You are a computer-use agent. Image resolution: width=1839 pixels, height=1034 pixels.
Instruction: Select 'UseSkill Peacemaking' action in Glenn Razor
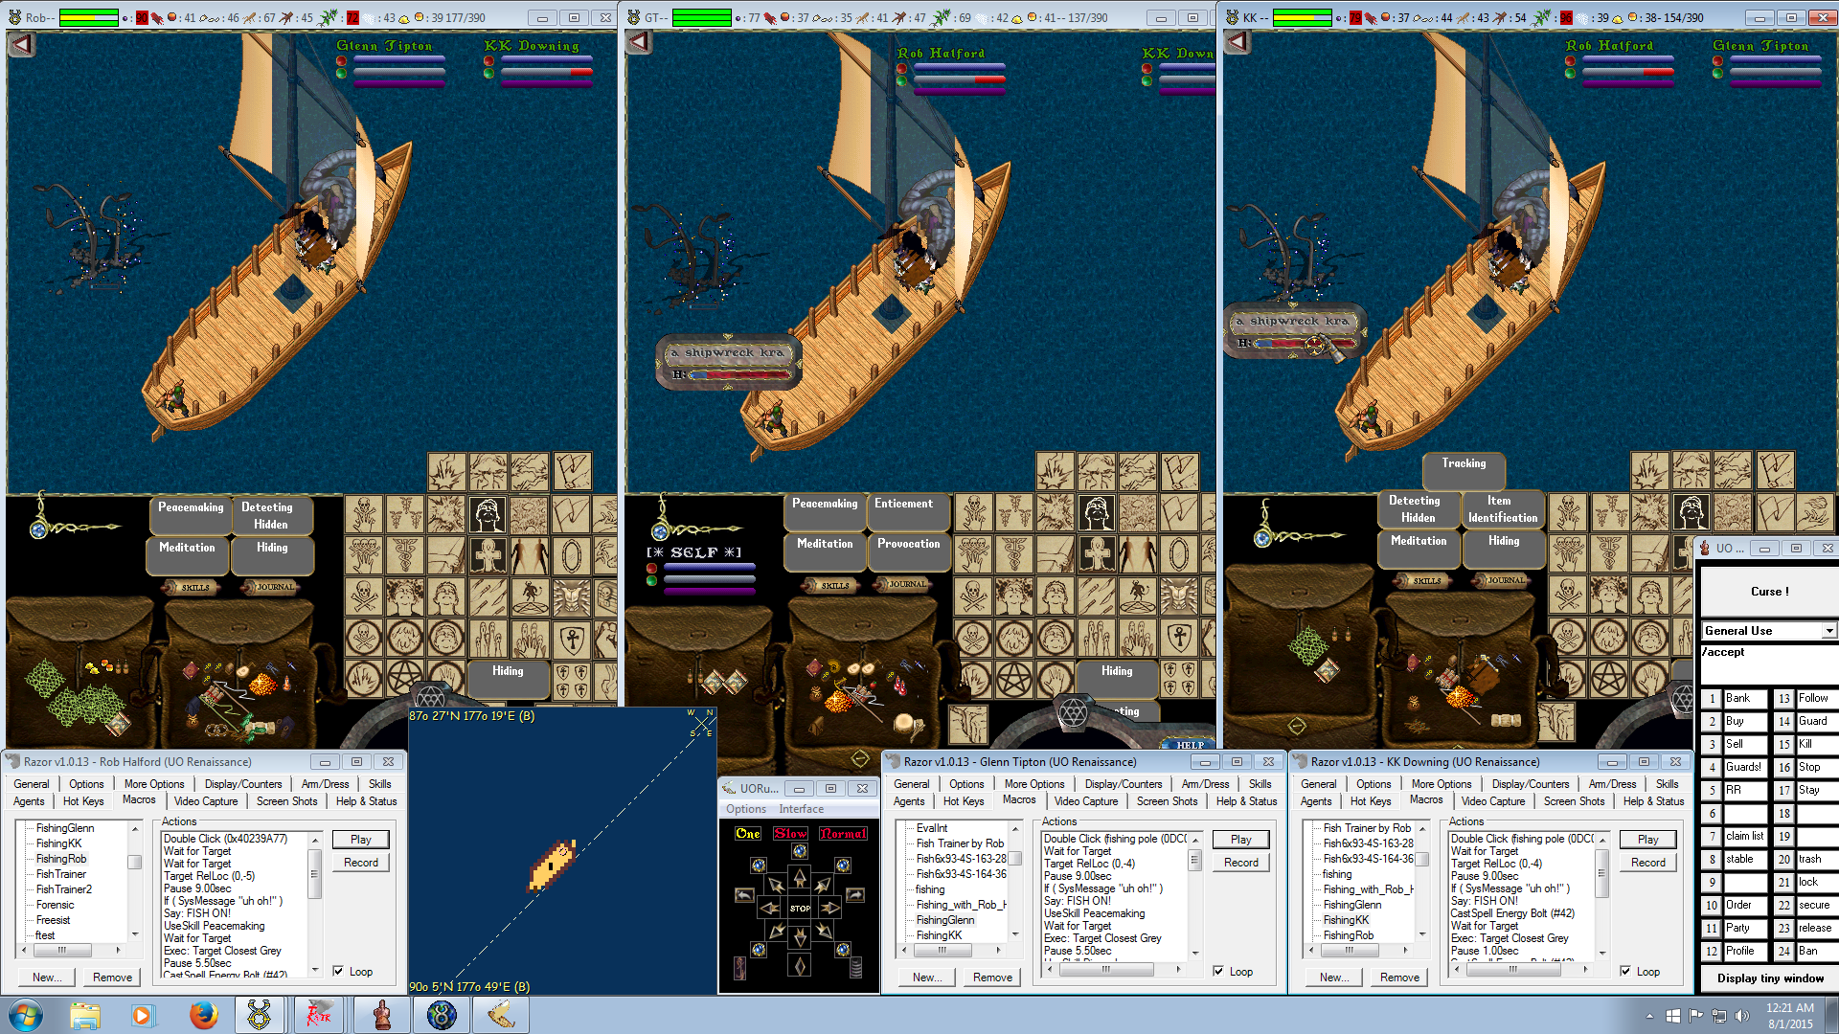(1094, 913)
